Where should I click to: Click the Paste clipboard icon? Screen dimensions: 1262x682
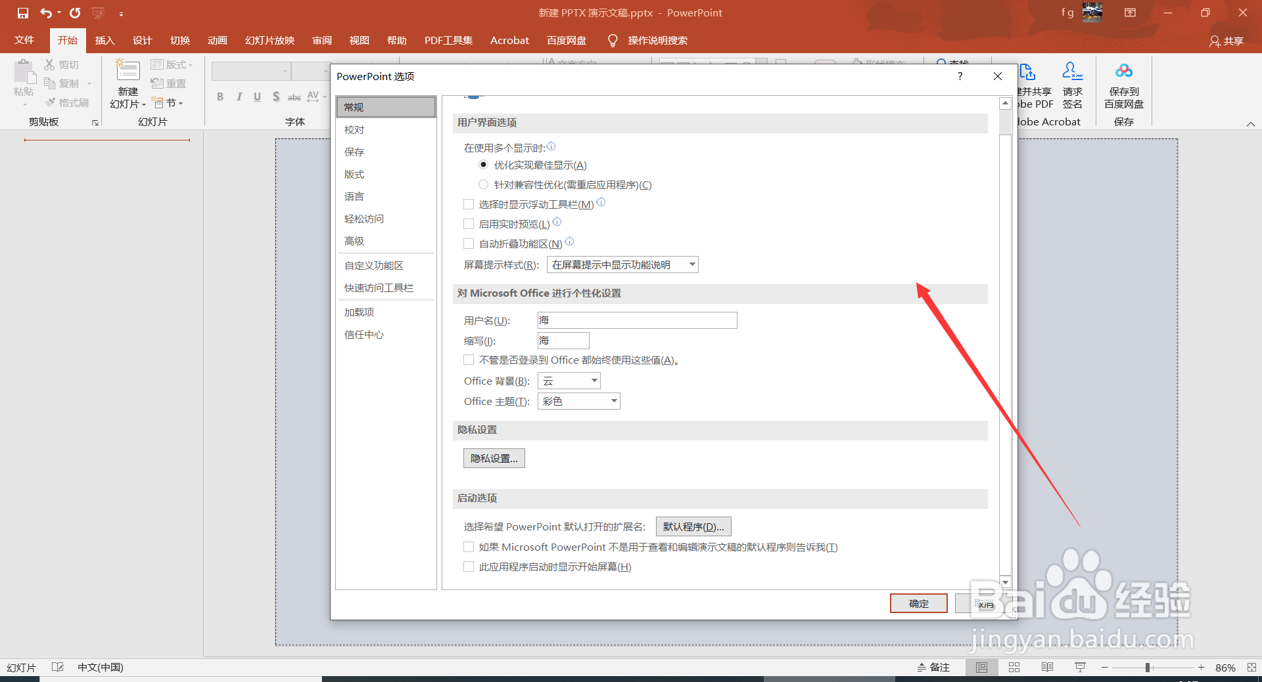click(x=24, y=72)
